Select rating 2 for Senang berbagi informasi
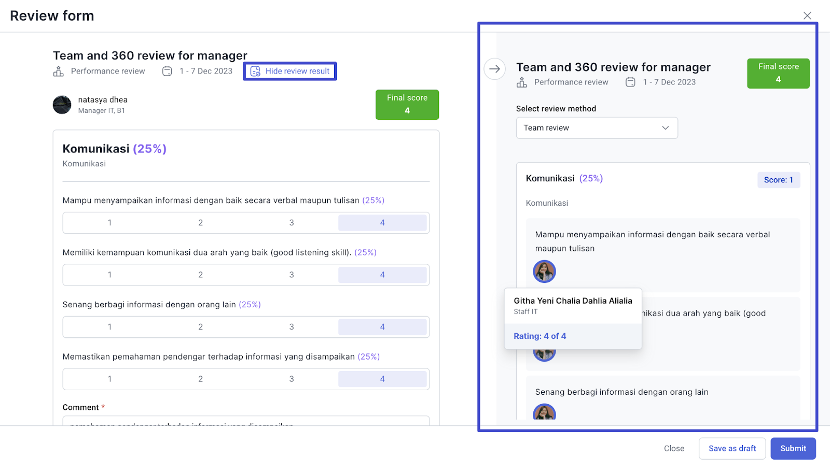 pyautogui.click(x=200, y=327)
